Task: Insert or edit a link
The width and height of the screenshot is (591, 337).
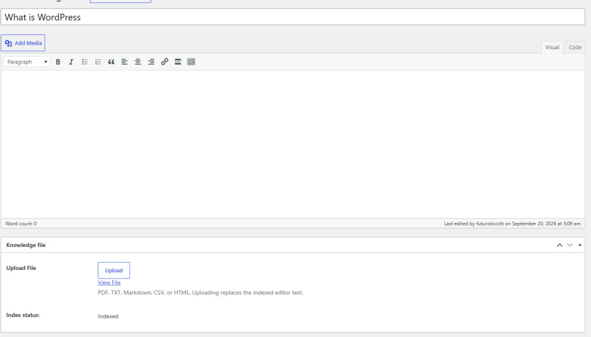Action: coord(164,62)
